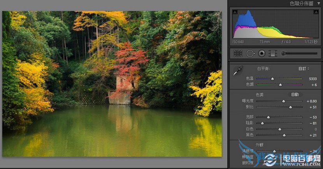
Task: Click the 陰影 slider label
Action: (x=250, y=123)
